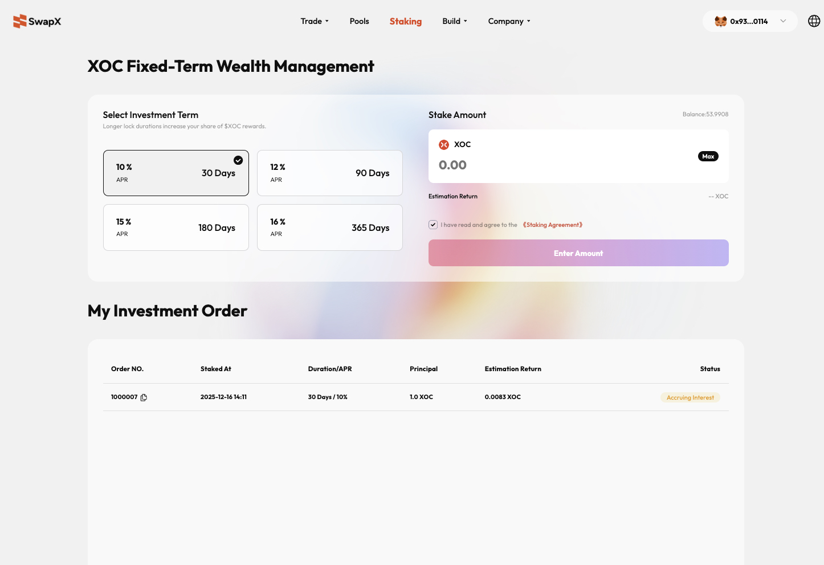Viewport: 824px width, 565px height.
Task: Copy order number 1000007
Action: (144, 397)
